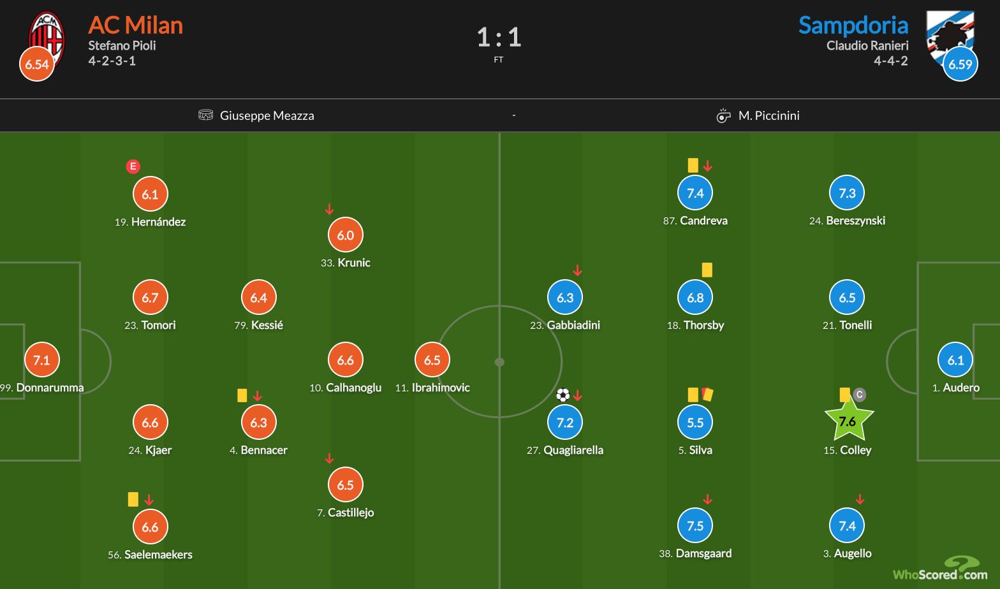This screenshot has height=589, width=1000.
Task: Click the red card icon above Silva
Action: pyautogui.click(x=707, y=395)
